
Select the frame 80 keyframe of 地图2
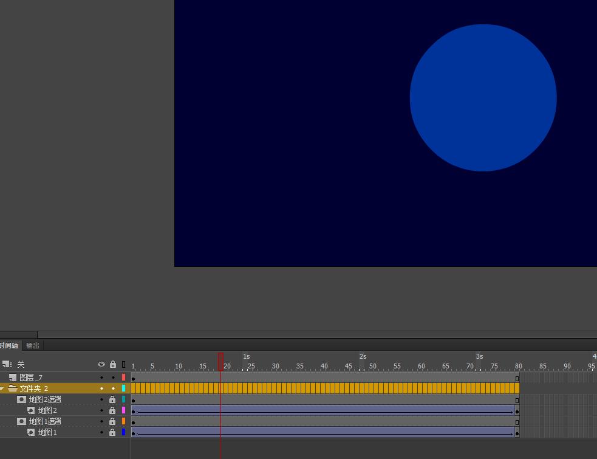click(x=517, y=412)
